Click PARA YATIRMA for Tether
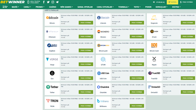 pyautogui.click(x=86, y=92)
